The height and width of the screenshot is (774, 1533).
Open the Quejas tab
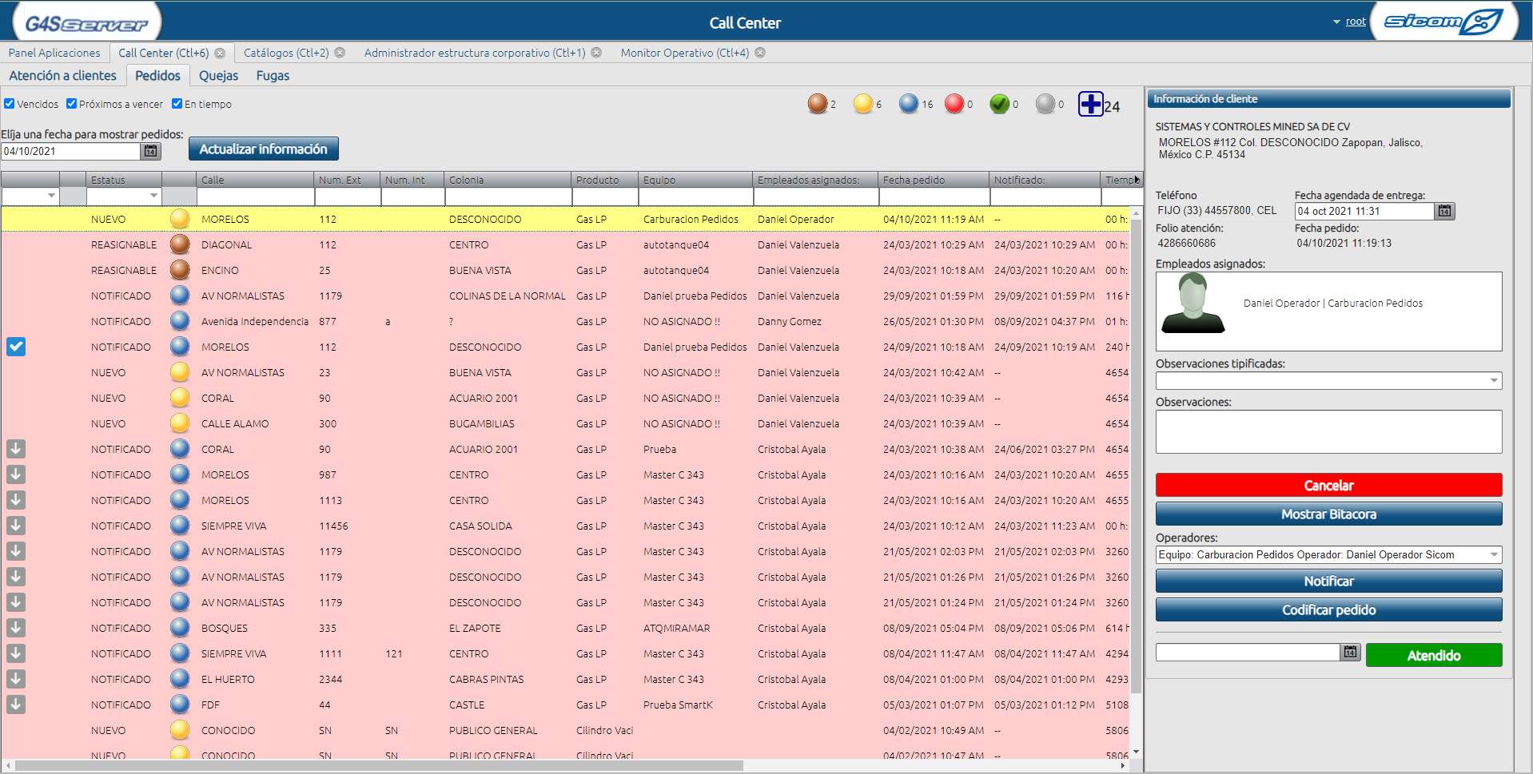(x=218, y=76)
